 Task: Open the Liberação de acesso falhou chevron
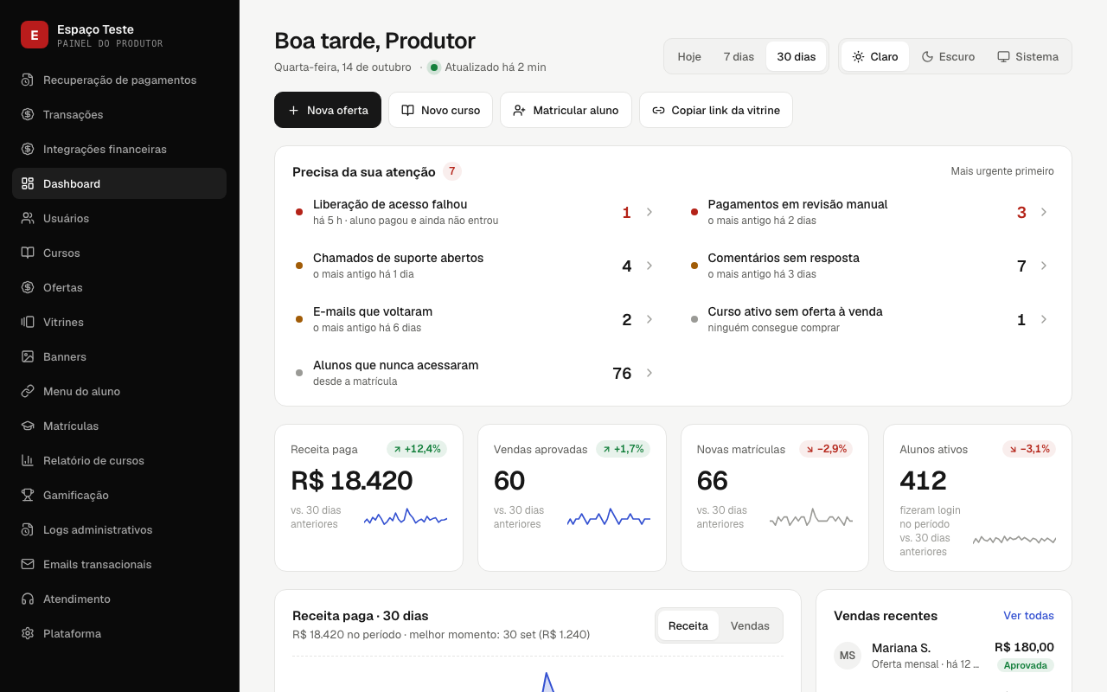pyautogui.click(x=649, y=212)
